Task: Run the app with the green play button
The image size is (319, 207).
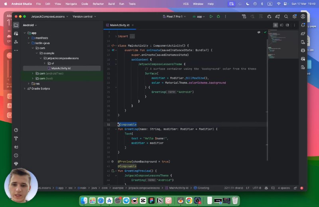Action: pos(211,16)
